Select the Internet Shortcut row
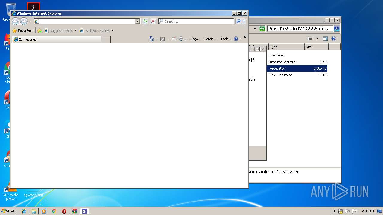 click(x=297, y=62)
